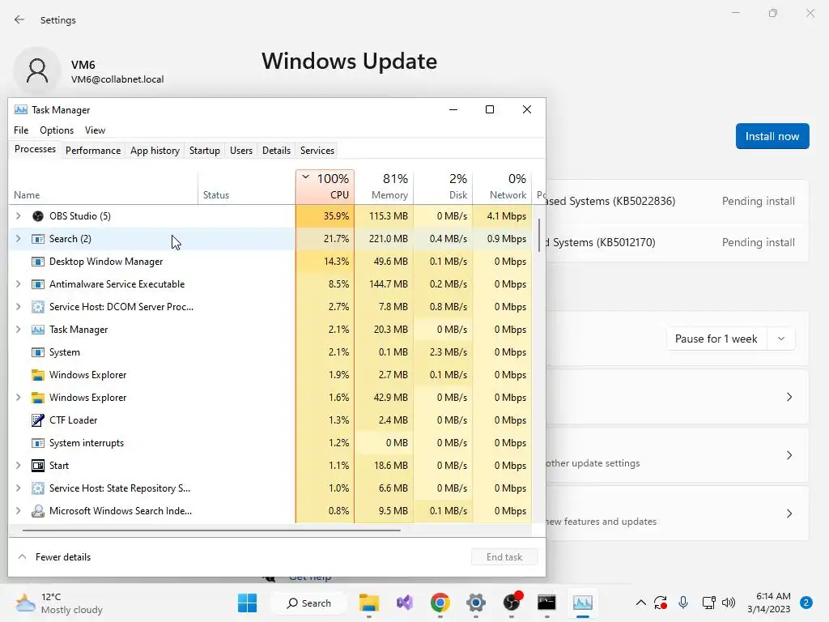Click the CTF Loader pen icon
829x622 pixels.
pyautogui.click(x=37, y=420)
